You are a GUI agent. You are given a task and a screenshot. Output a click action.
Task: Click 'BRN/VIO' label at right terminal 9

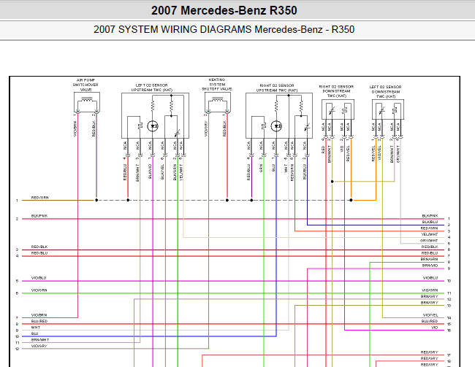[x=430, y=266]
